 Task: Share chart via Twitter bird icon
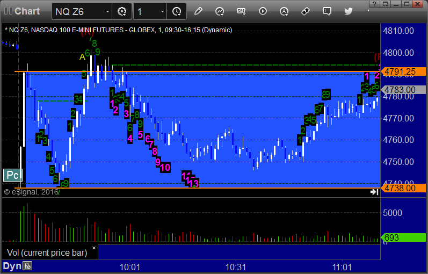pos(349,11)
